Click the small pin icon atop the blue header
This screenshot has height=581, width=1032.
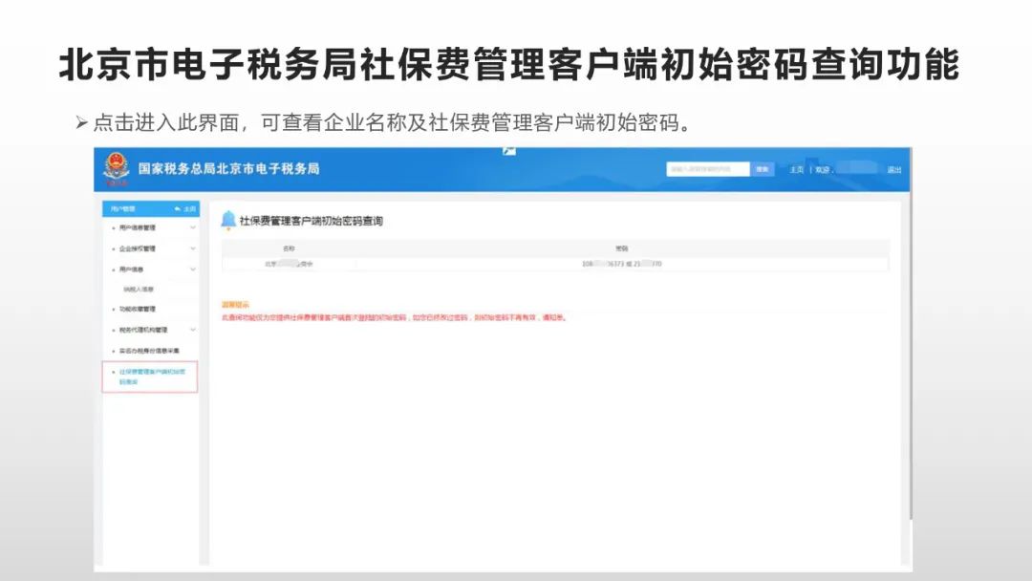508,151
